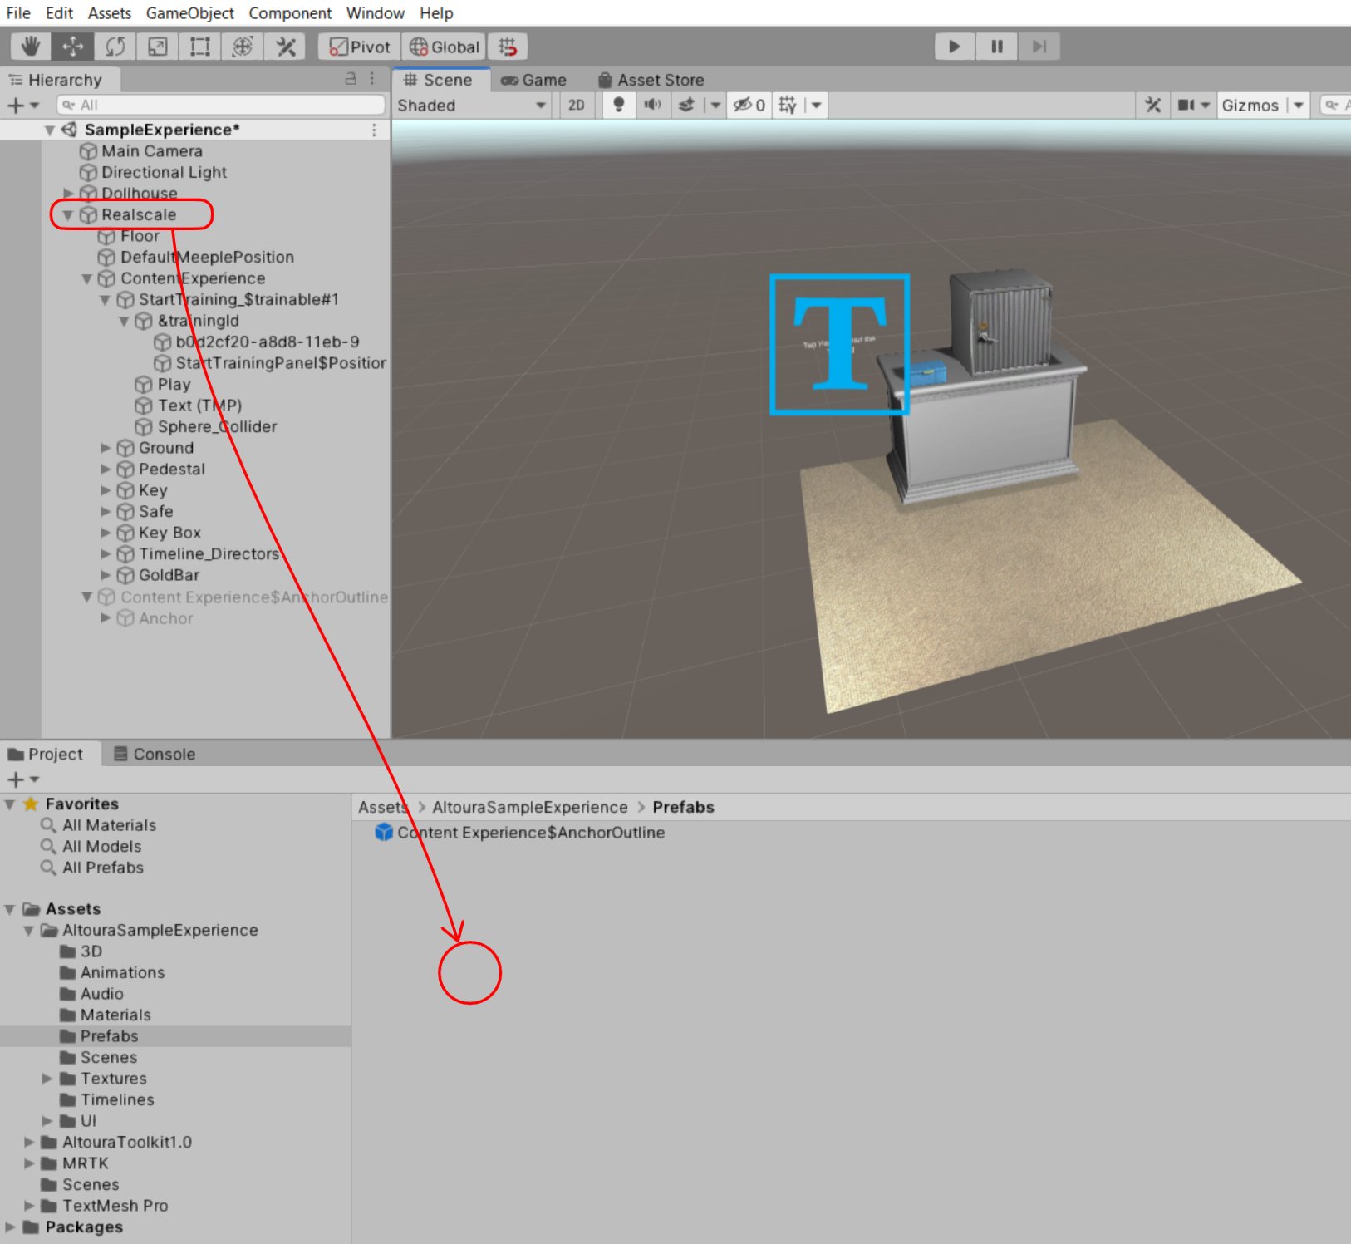This screenshot has height=1244, width=1351.
Task: Select the combined Transform tool
Action: pyautogui.click(x=243, y=47)
